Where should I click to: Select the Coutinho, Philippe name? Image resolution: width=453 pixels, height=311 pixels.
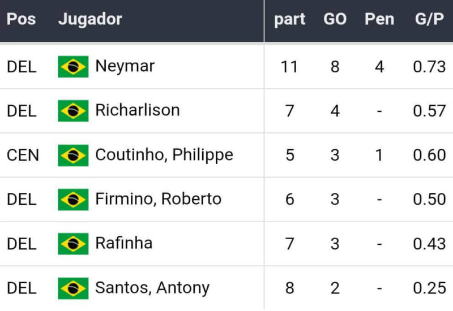click(x=164, y=154)
